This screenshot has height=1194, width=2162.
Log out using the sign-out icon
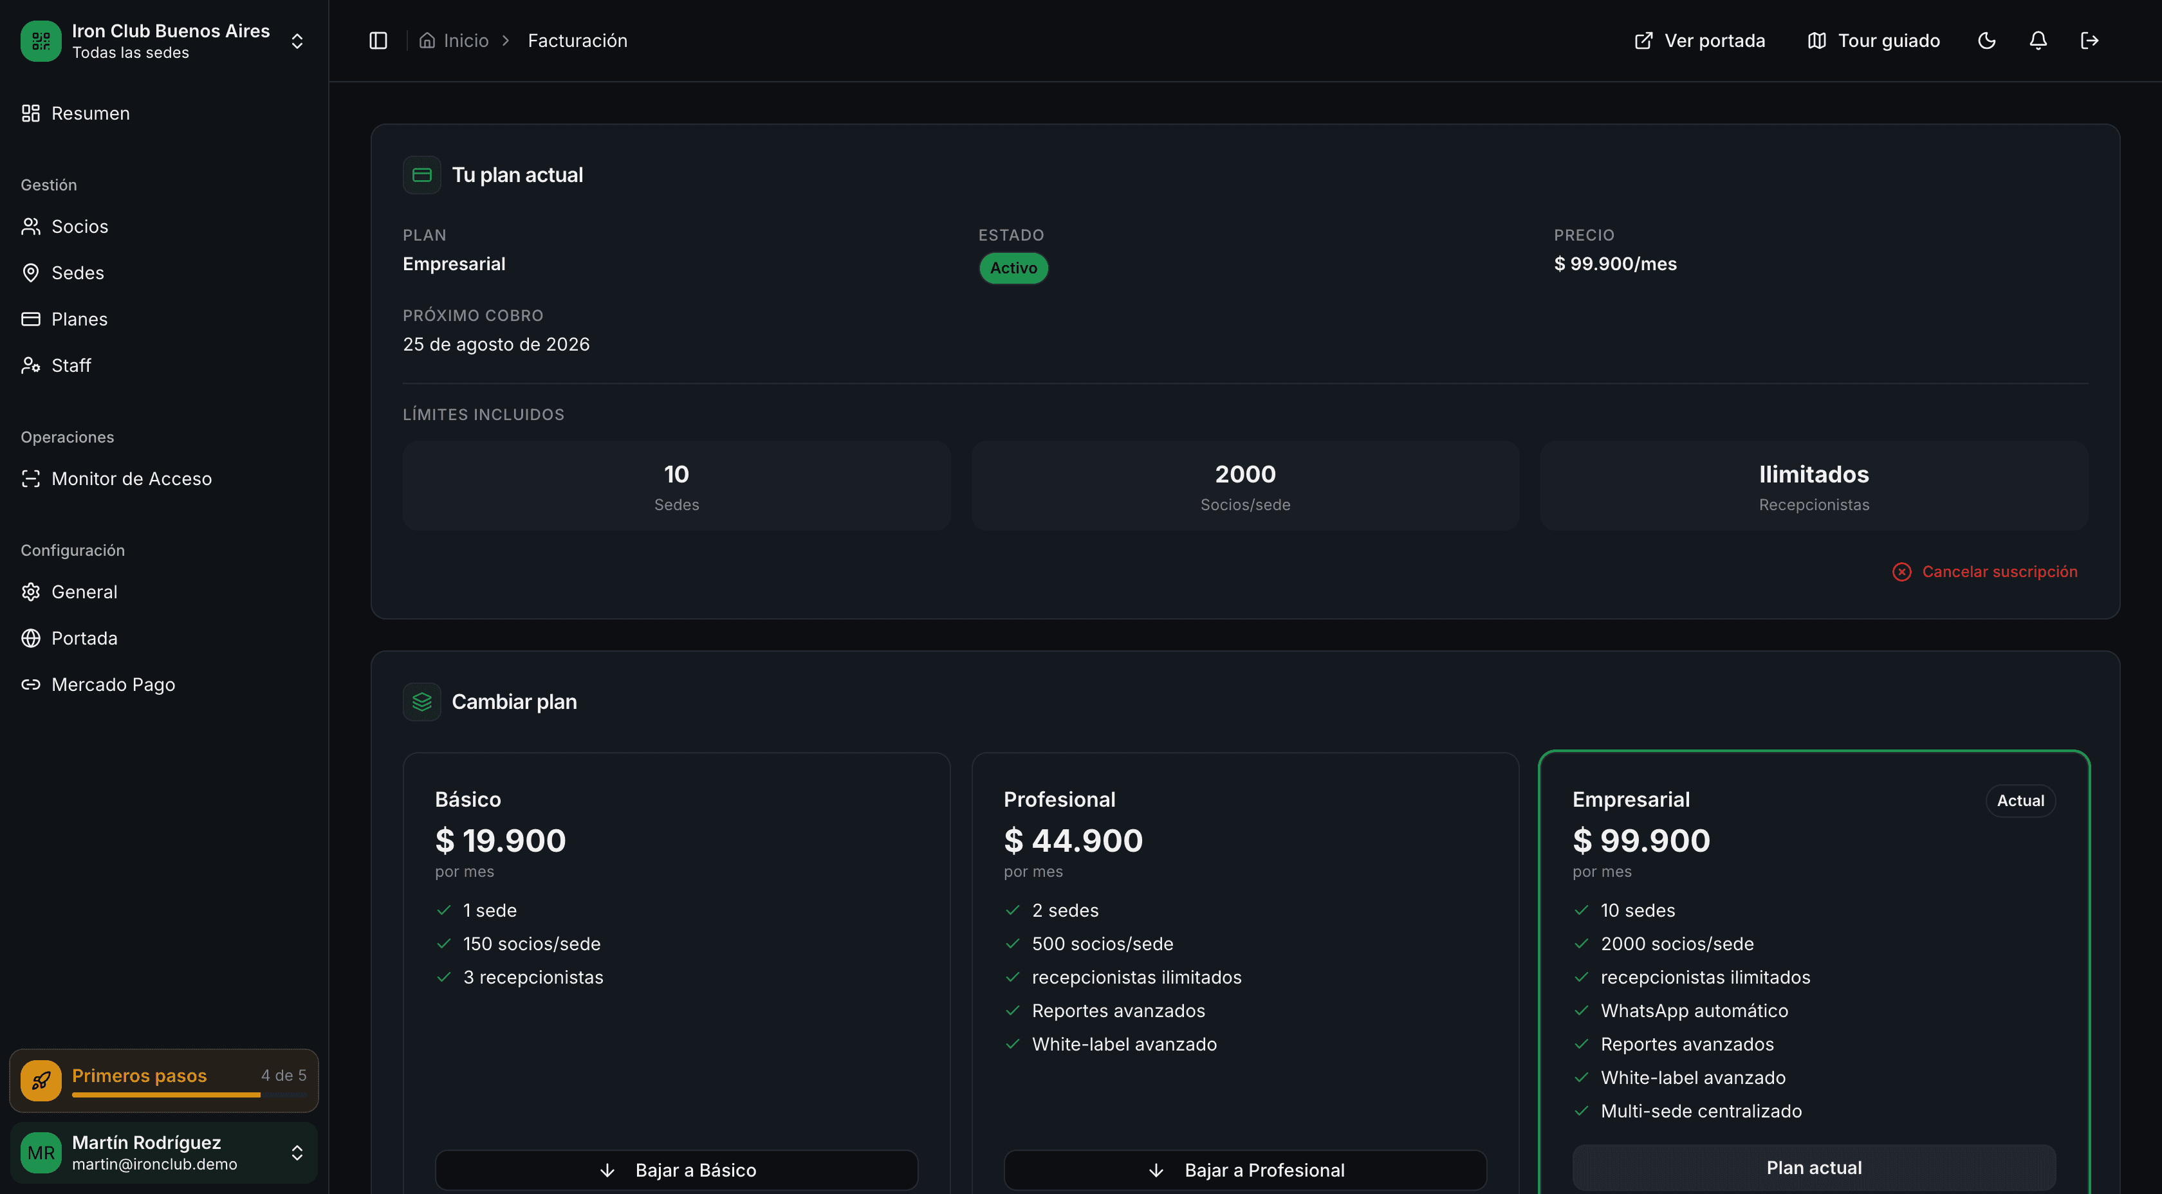tap(2090, 39)
